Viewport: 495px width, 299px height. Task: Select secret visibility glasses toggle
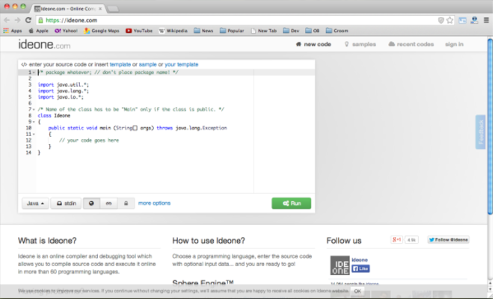[x=108, y=203]
